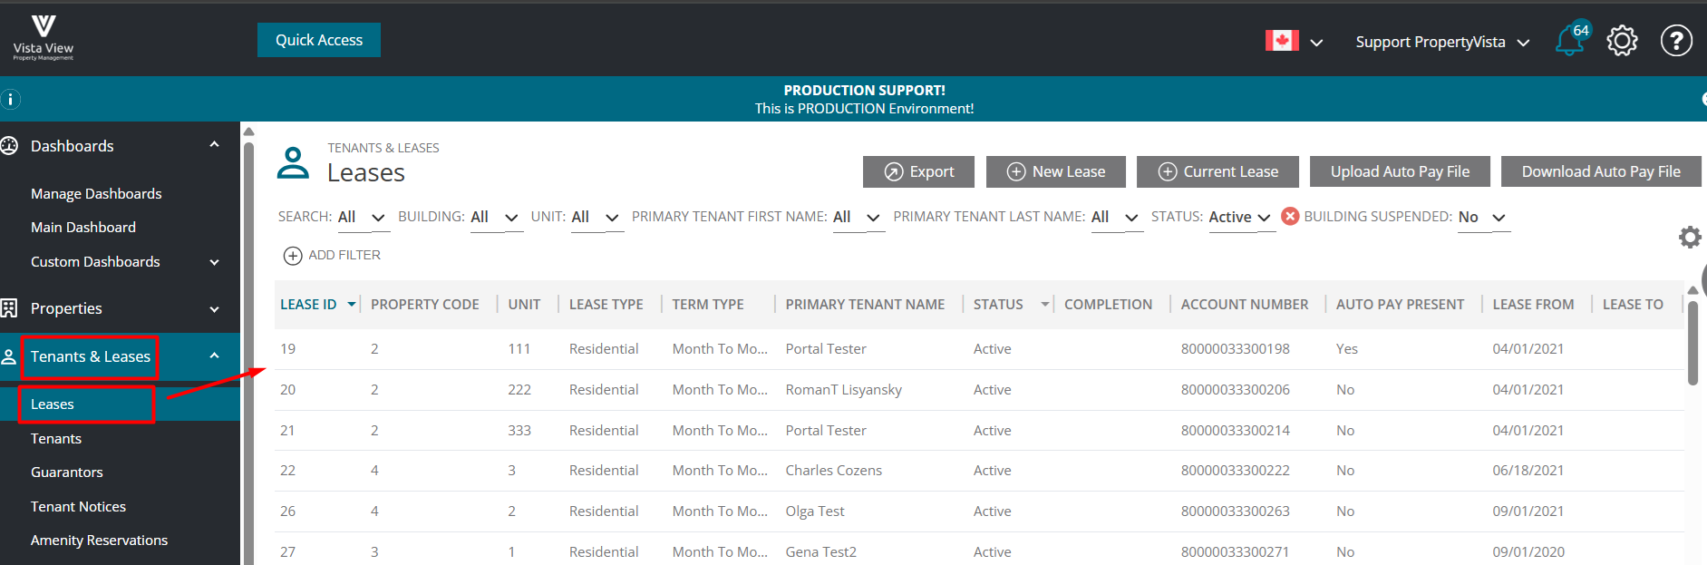Open lease row 19

point(979,349)
